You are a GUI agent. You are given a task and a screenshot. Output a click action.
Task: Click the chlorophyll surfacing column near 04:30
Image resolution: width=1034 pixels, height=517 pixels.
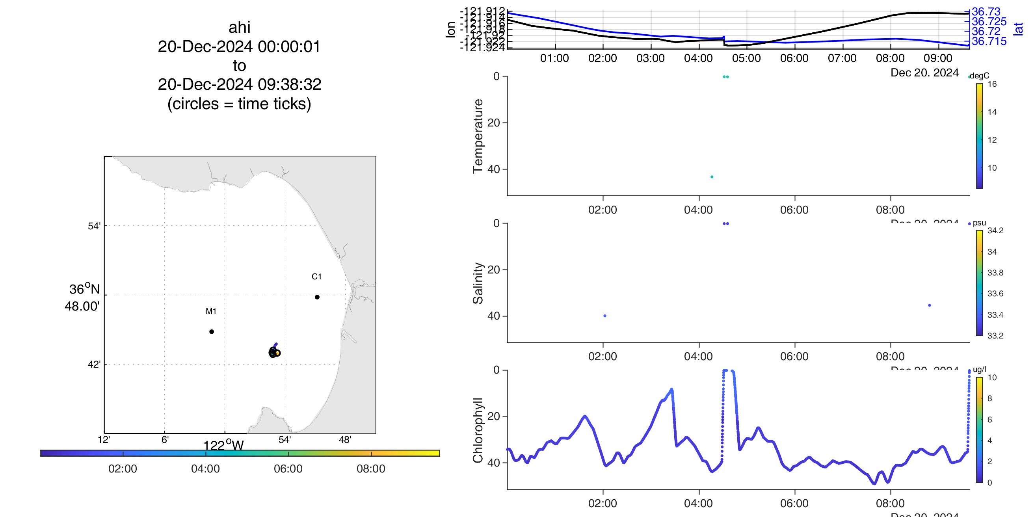click(723, 415)
